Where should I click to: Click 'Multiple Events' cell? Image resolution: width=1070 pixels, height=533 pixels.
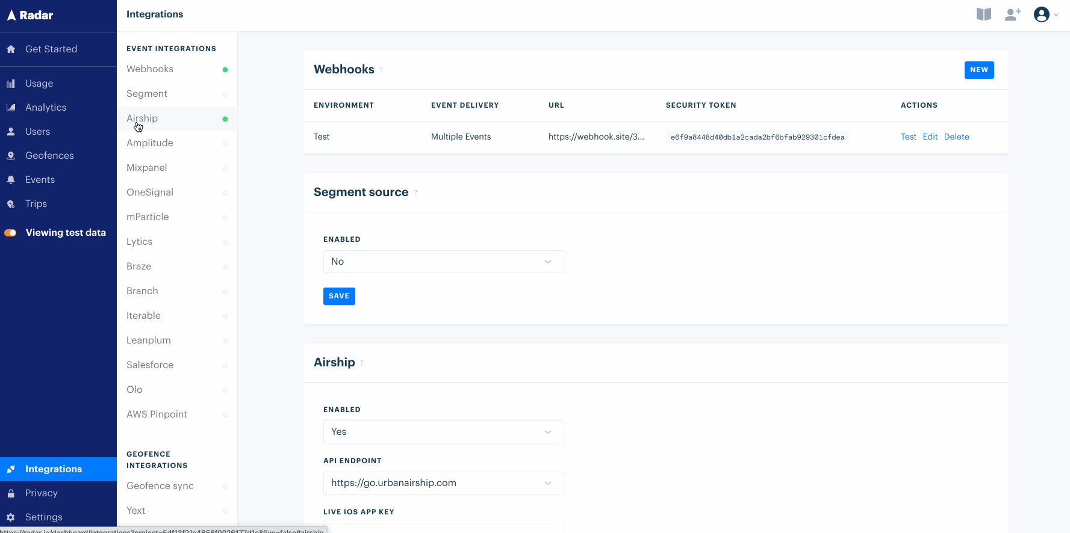coord(461,137)
